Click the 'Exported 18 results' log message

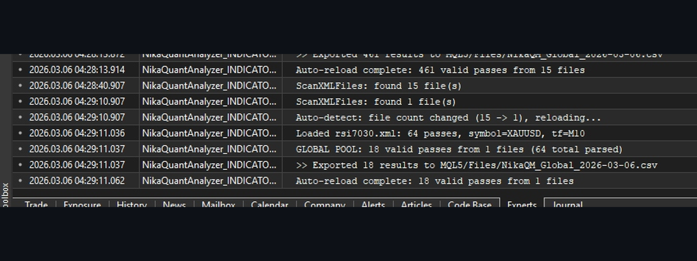476,165
